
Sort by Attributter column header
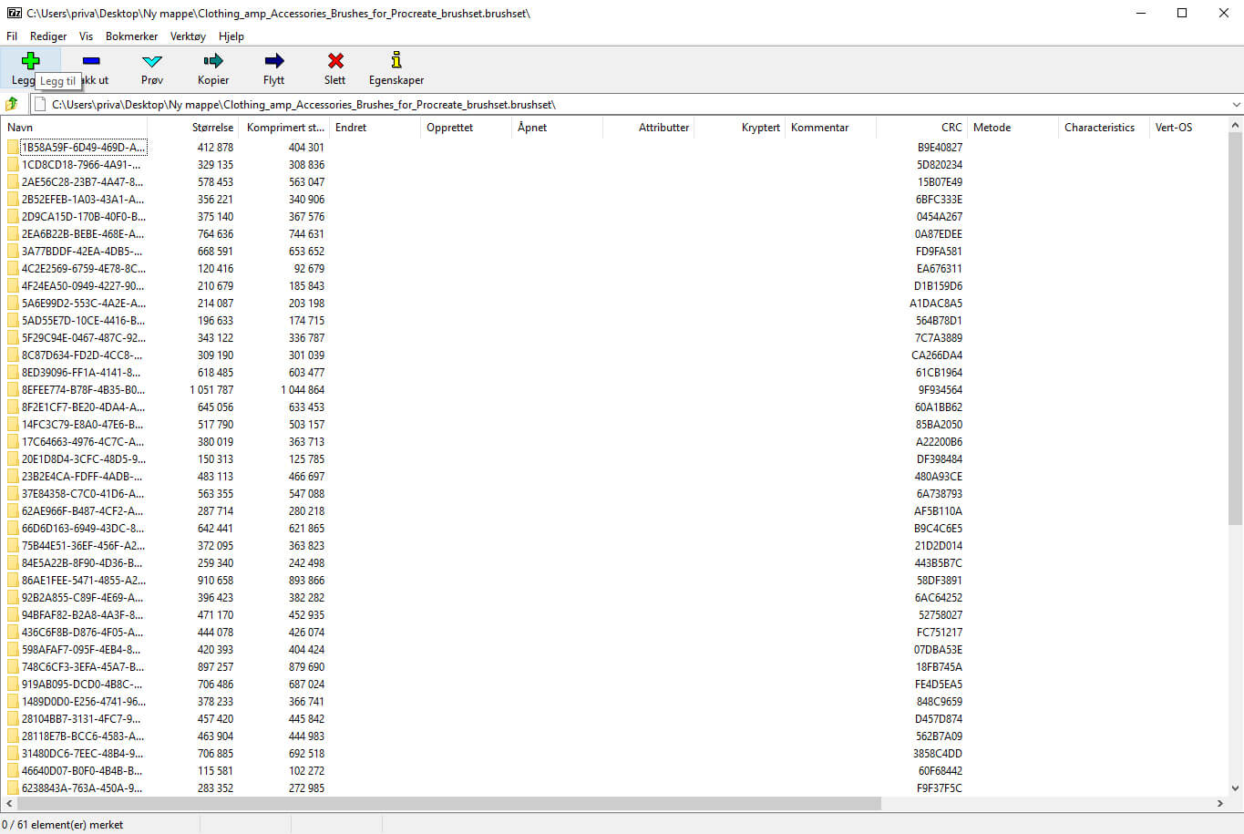click(x=648, y=128)
